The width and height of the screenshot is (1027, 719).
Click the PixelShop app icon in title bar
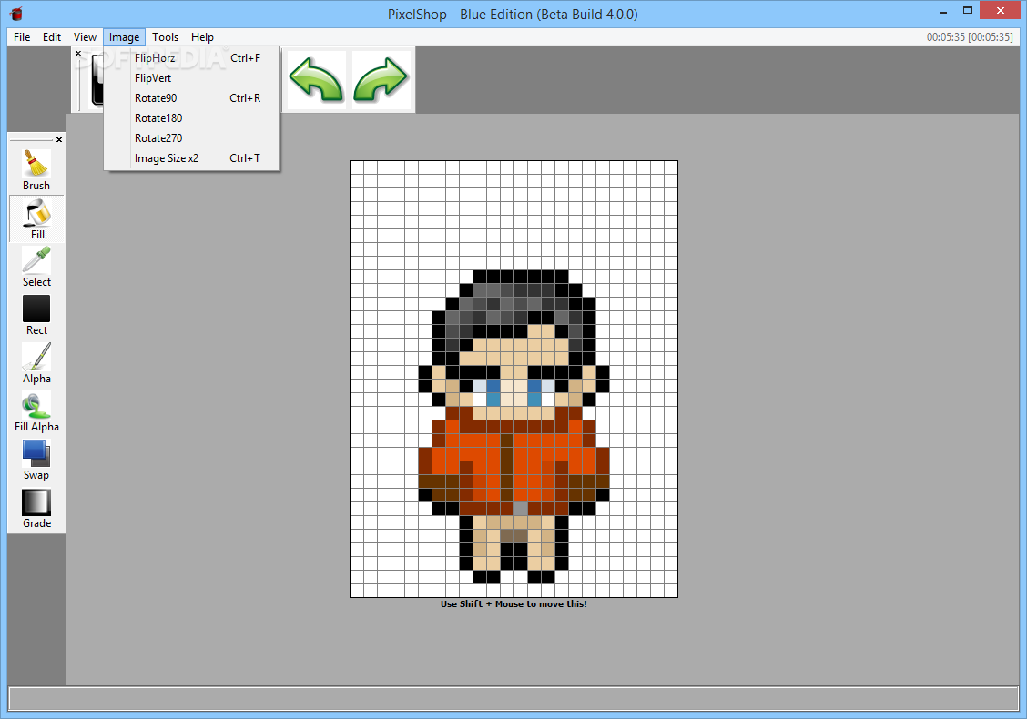click(x=16, y=14)
